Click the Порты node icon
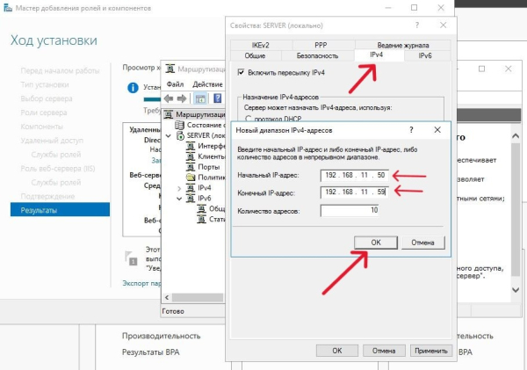The height and width of the screenshot is (370, 527). (191, 167)
